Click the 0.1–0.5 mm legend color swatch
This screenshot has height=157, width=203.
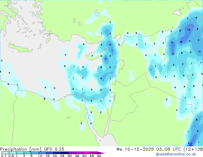click(x=5, y=153)
